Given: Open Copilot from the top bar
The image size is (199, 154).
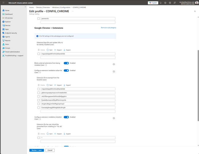Looking at the screenshot, I should (x=153, y=3).
